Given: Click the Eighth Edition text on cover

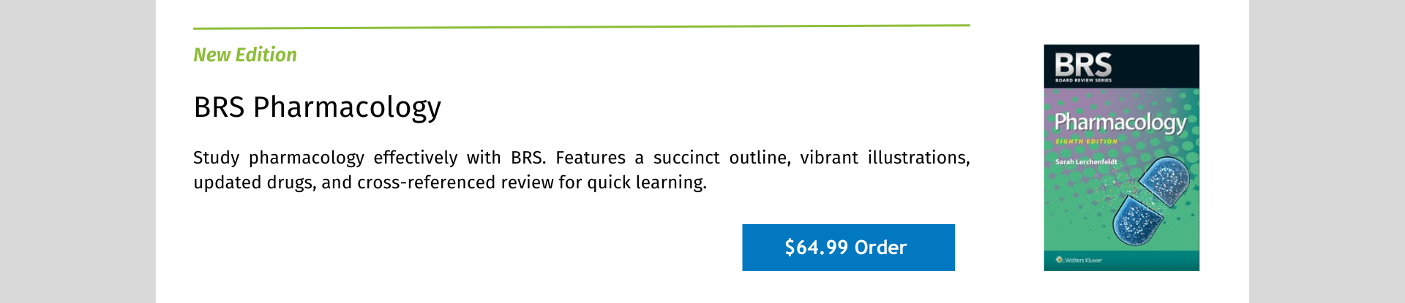Looking at the screenshot, I should click(x=1086, y=142).
